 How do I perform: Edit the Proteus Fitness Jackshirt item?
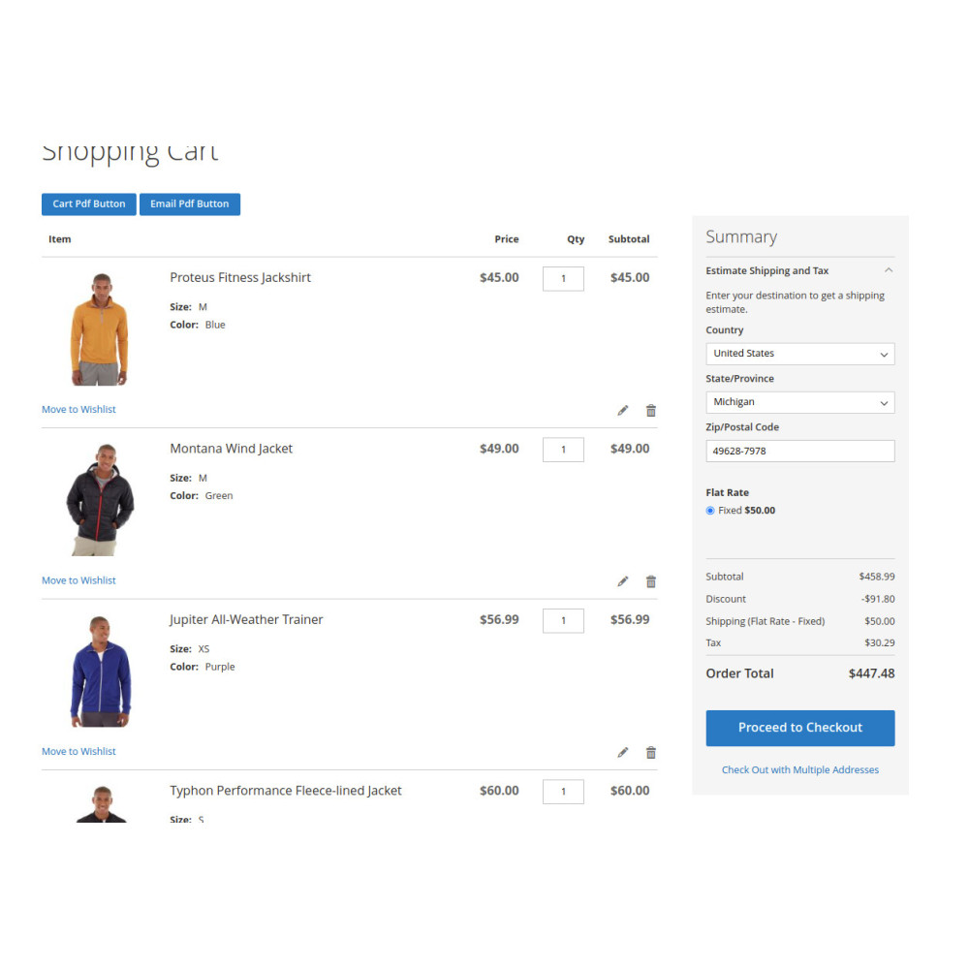(622, 410)
